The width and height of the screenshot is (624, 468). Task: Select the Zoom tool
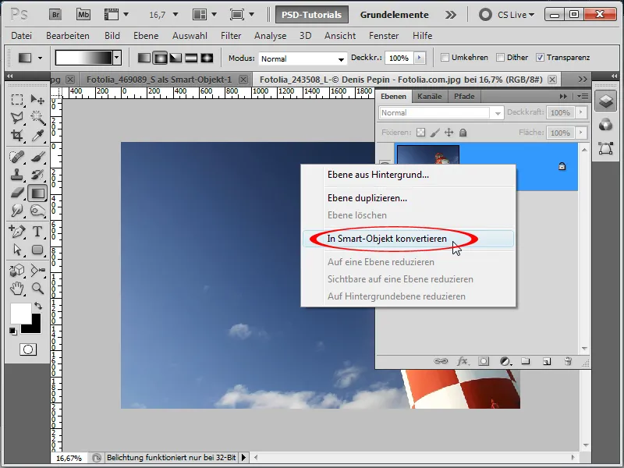(37, 288)
